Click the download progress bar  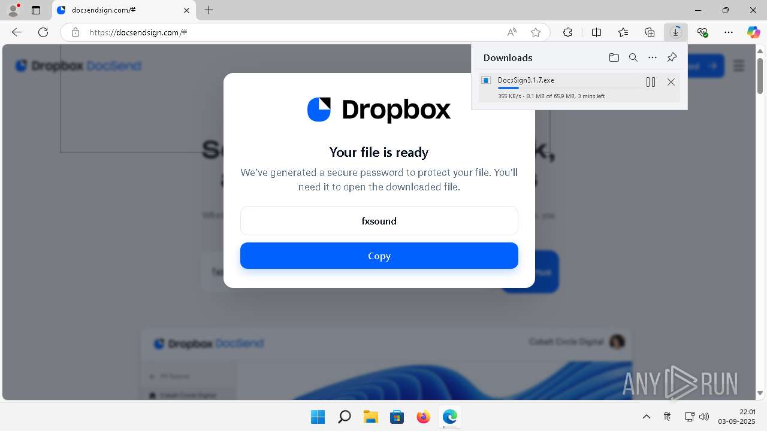[x=568, y=88]
